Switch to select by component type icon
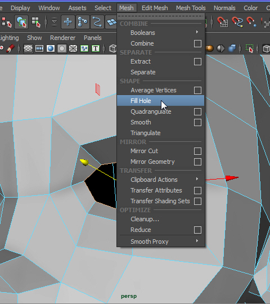The image size is (270, 304). [36, 22]
